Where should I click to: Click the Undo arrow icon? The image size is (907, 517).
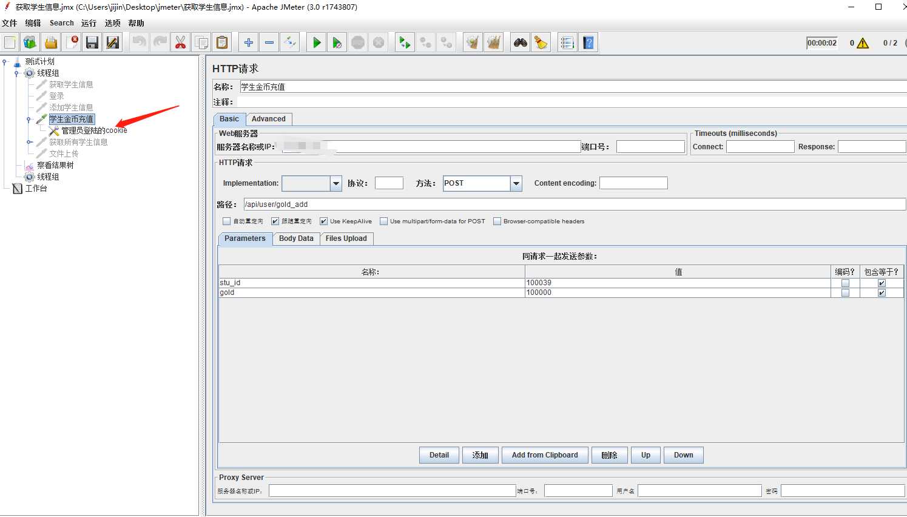pos(140,42)
